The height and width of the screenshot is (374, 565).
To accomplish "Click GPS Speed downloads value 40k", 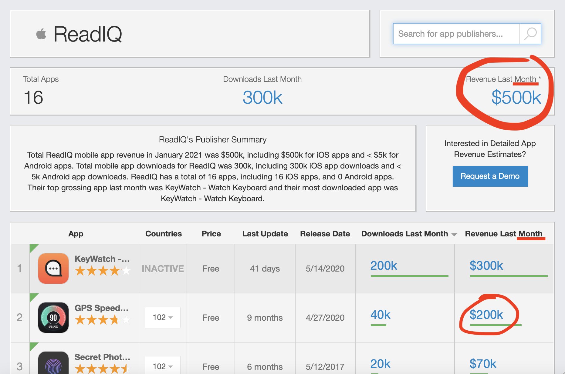I will tap(380, 315).
